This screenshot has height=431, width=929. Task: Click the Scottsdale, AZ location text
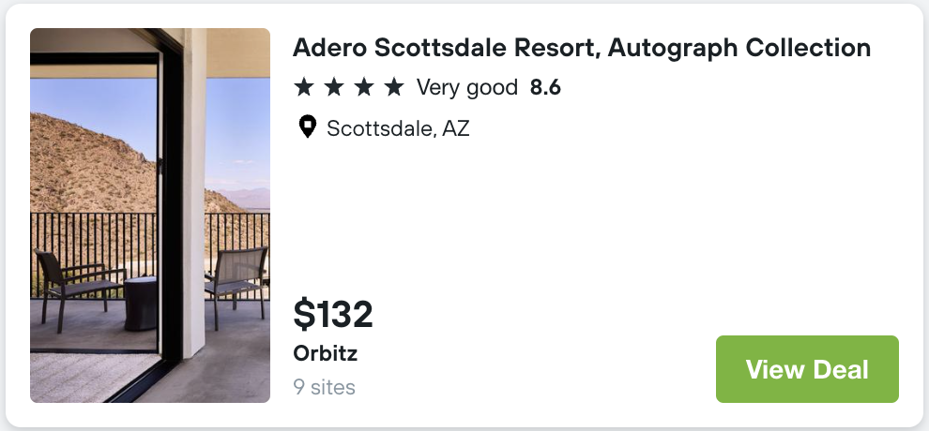(x=398, y=128)
